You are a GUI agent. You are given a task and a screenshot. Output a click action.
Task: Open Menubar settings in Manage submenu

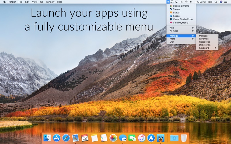point(207,36)
